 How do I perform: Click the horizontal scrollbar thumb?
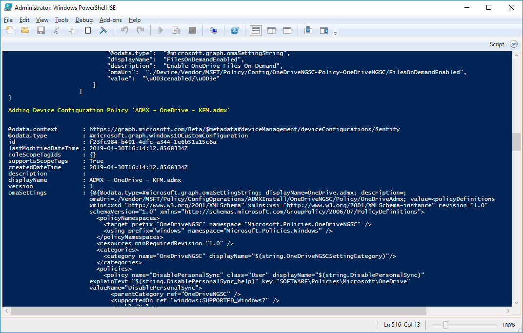coord(219,311)
